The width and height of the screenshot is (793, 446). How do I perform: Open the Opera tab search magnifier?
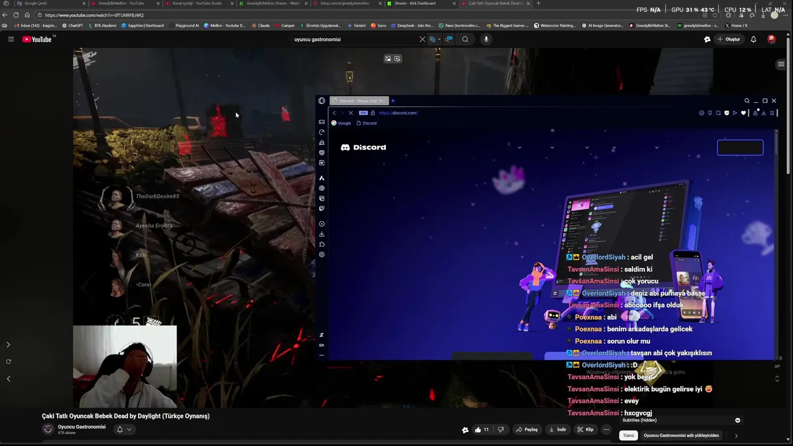pyautogui.click(x=747, y=100)
